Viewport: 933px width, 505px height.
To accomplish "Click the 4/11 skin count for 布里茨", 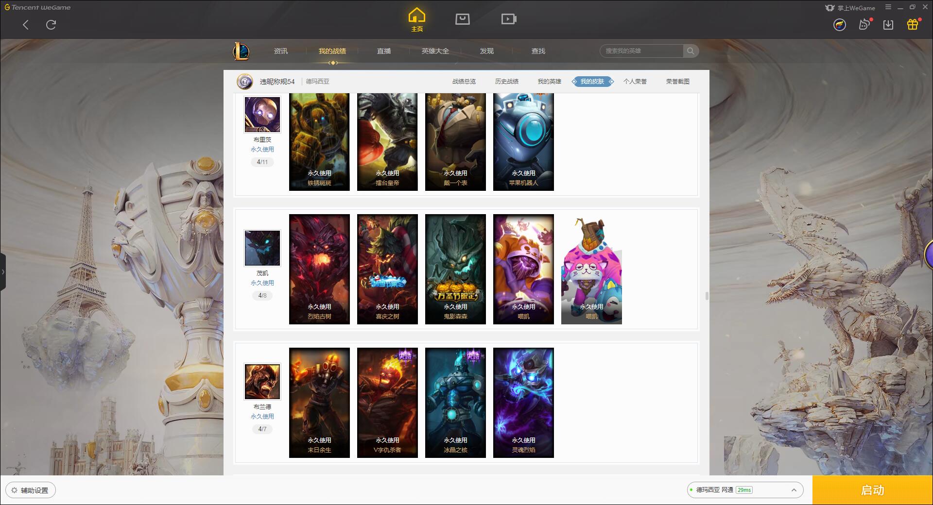I will (x=262, y=162).
